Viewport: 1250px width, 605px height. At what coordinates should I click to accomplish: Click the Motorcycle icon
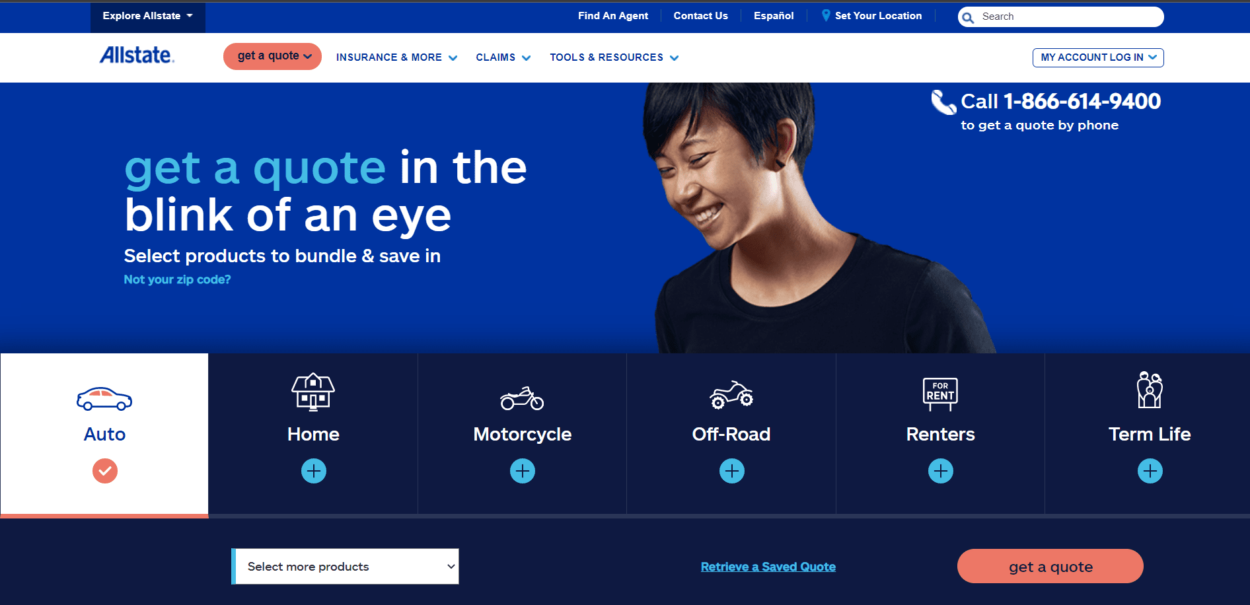tap(522, 398)
